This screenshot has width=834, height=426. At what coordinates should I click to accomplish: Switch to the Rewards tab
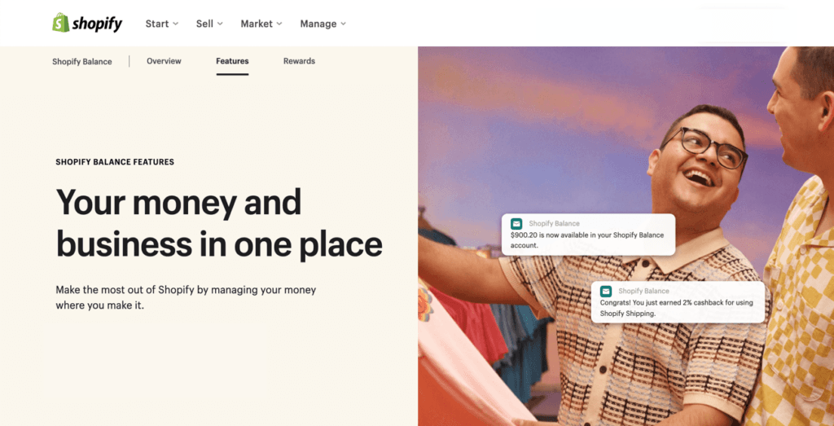point(299,61)
